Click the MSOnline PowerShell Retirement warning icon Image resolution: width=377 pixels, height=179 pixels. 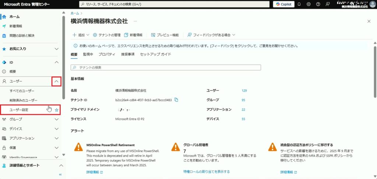78,147
